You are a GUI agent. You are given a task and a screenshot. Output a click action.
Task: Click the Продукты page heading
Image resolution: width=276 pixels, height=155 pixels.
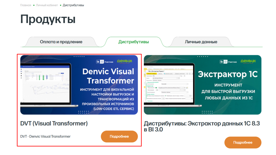pos(48,19)
